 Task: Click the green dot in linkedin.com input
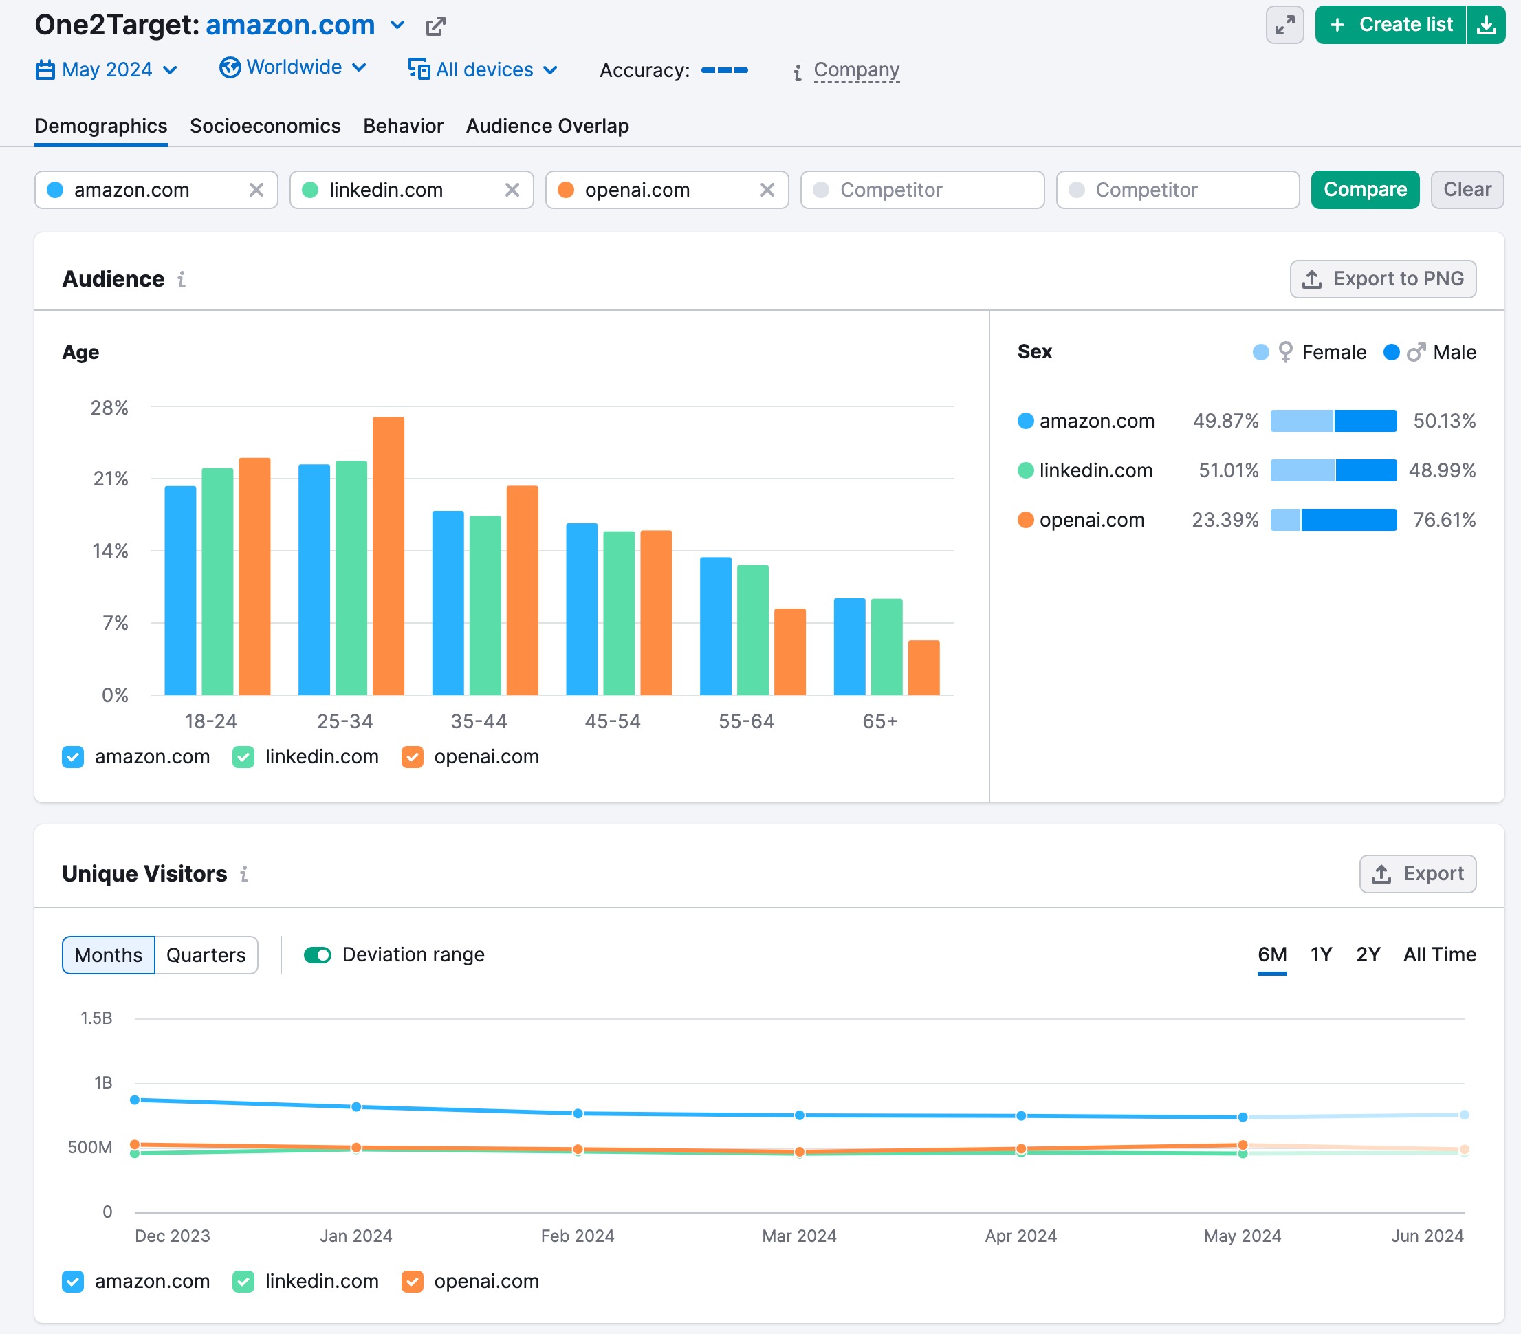click(x=310, y=190)
